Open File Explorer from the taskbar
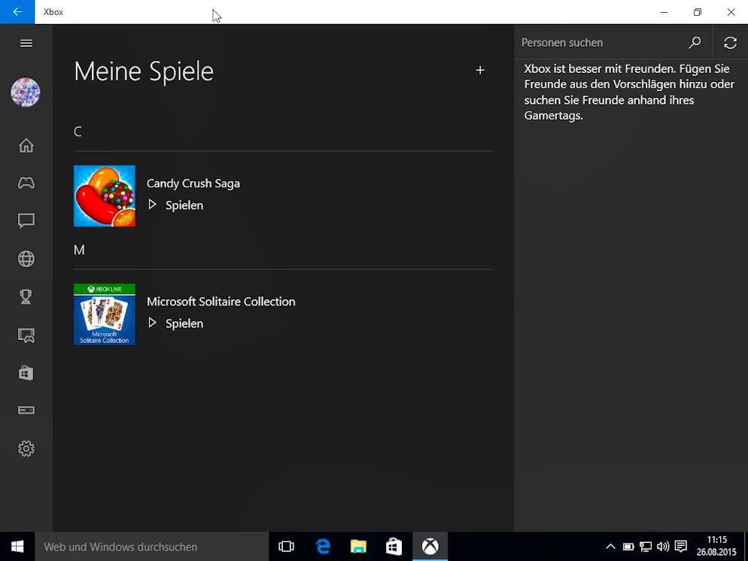The image size is (748, 561). tap(358, 547)
